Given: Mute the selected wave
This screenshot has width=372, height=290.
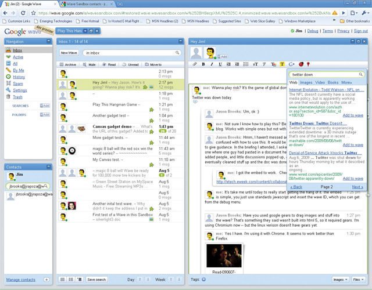Looking at the screenshot, I should (89, 64).
